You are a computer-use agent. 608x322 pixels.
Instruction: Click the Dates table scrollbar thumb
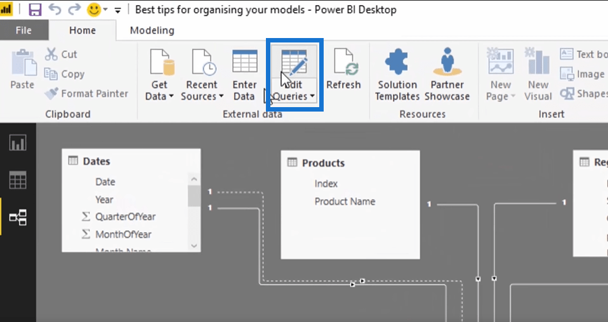click(x=194, y=196)
